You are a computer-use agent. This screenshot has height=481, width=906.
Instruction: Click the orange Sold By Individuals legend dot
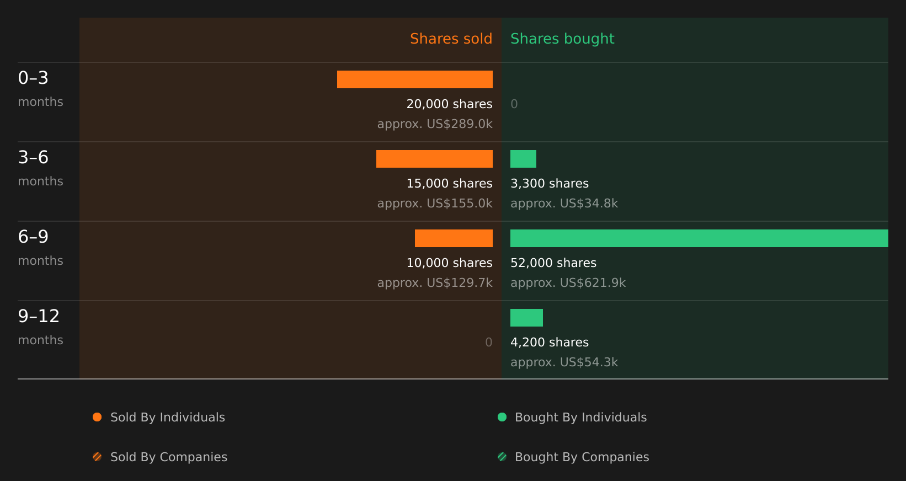click(97, 417)
